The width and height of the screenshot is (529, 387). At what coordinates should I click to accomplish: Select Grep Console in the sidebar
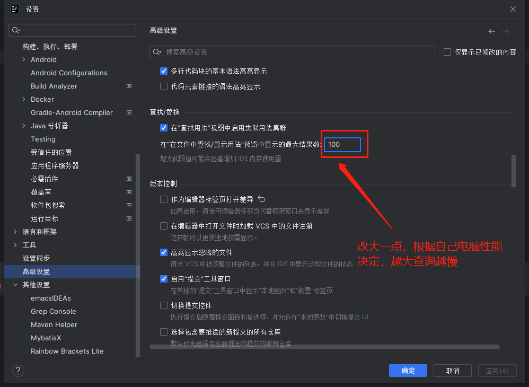[53, 311]
